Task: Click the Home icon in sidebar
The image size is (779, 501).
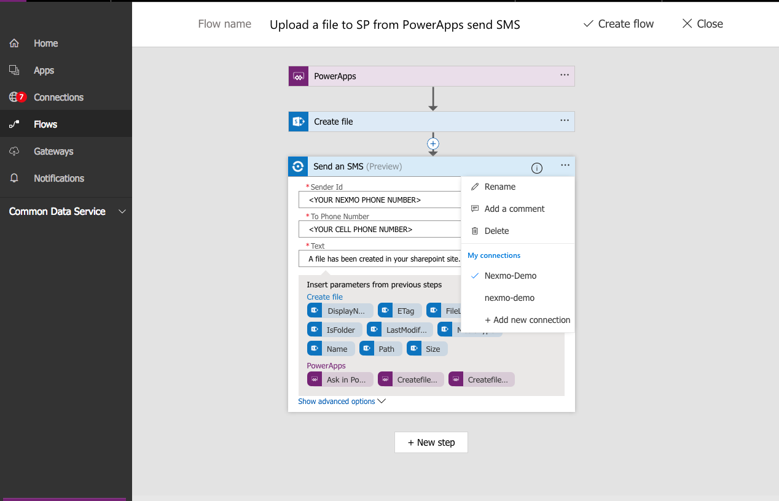Action: click(14, 44)
